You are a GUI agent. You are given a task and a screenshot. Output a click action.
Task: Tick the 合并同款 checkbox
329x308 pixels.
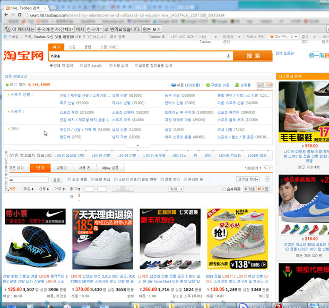click(224, 189)
